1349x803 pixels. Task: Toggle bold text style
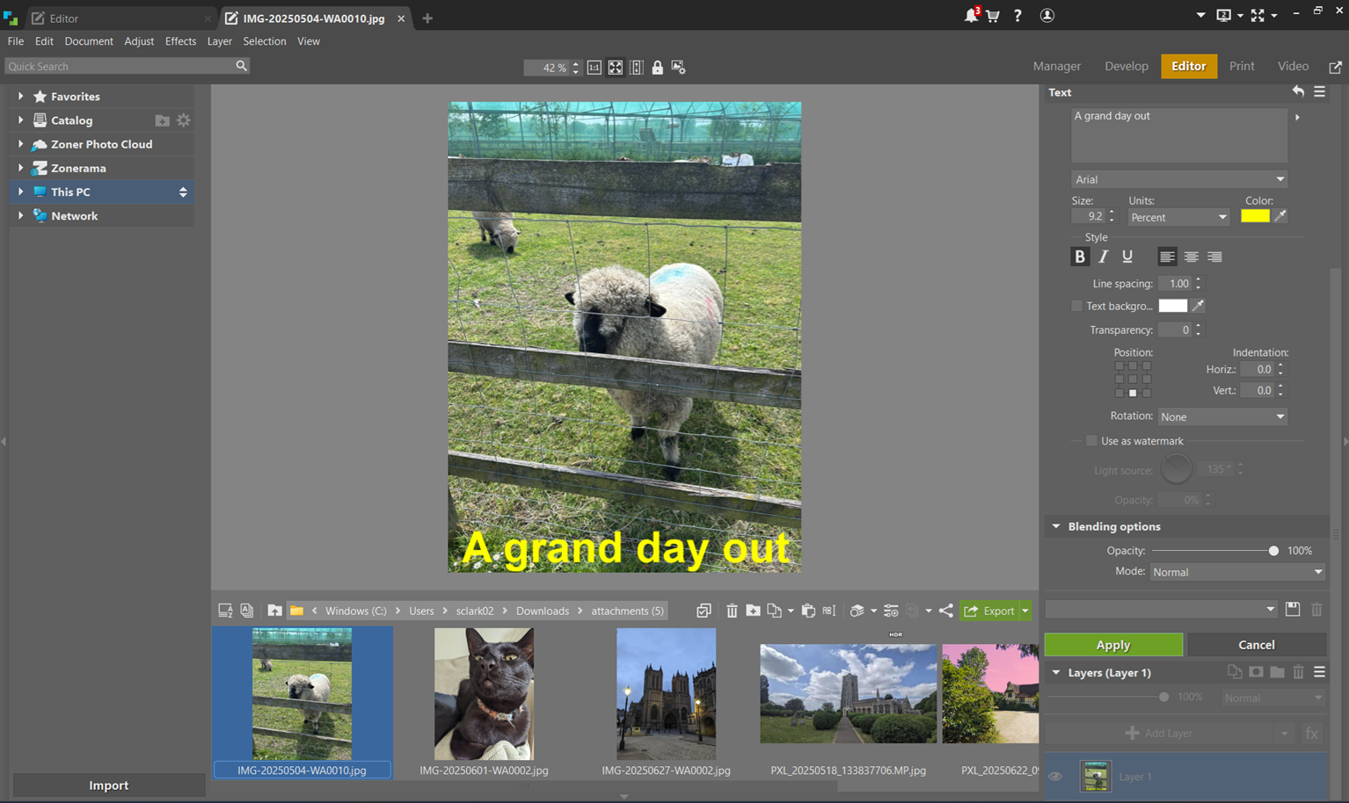[1080, 257]
